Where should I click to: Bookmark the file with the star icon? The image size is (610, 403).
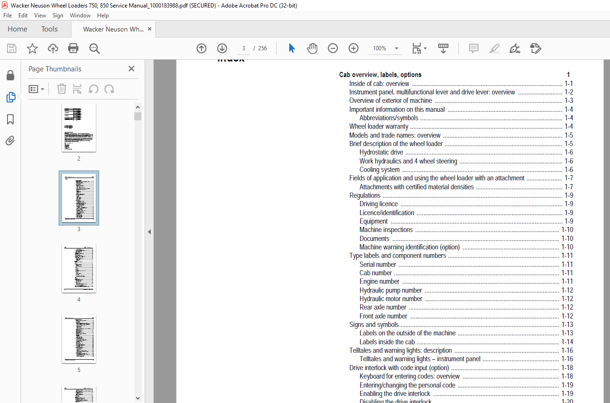point(32,48)
